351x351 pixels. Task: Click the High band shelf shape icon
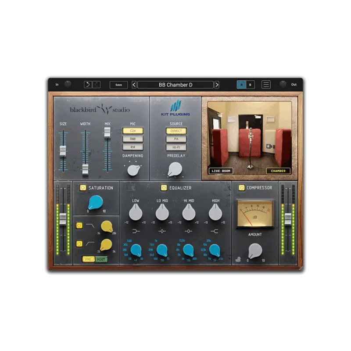coord(215,231)
